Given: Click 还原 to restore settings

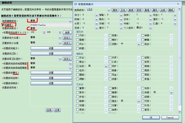Looking at the screenshot, I should [57, 110].
